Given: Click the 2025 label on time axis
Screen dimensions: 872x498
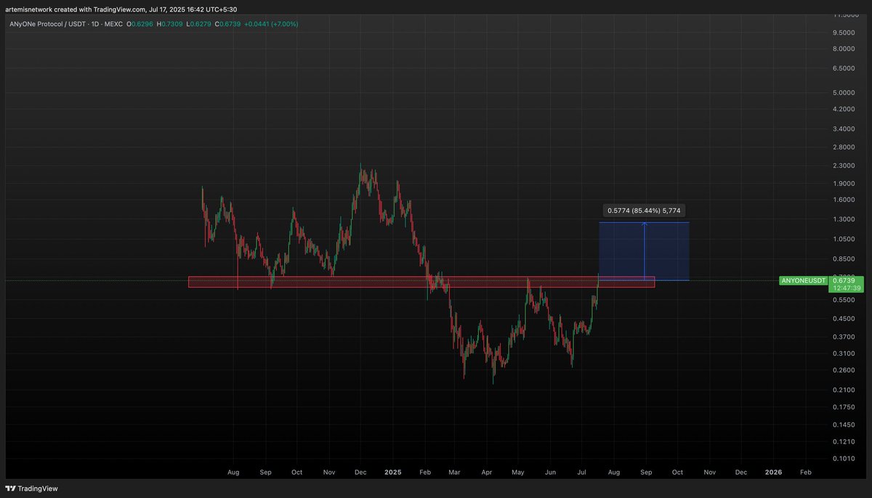Looking at the screenshot, I should [393, 472].
